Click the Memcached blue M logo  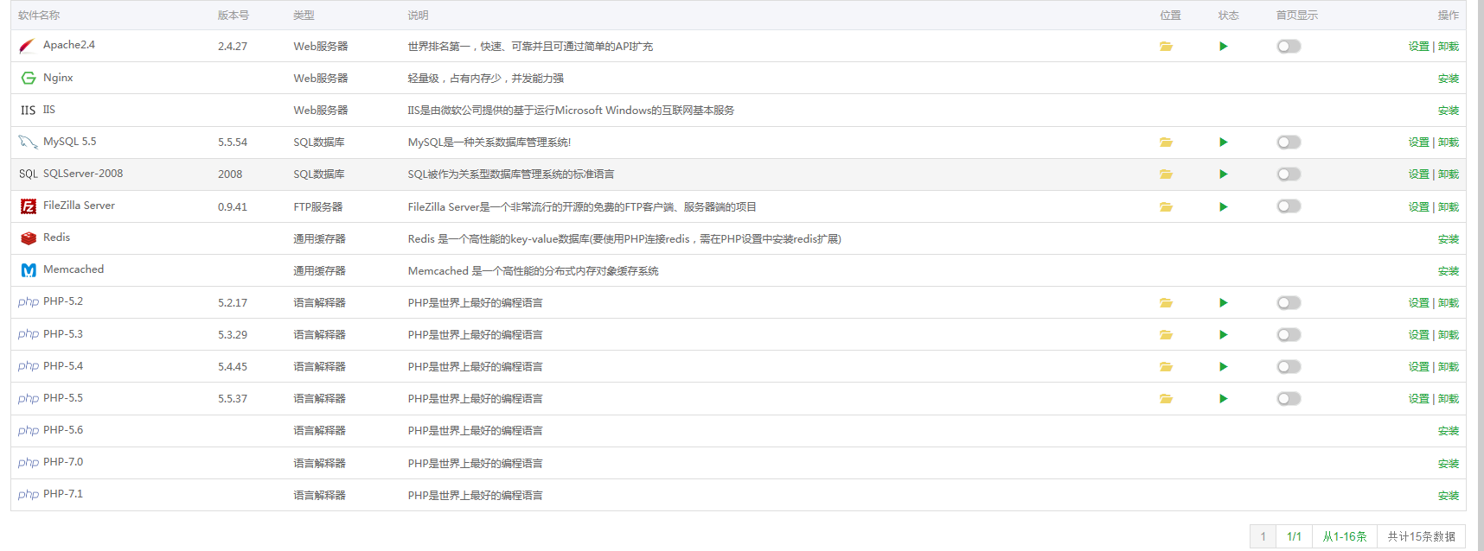click(x=29, y=270)
